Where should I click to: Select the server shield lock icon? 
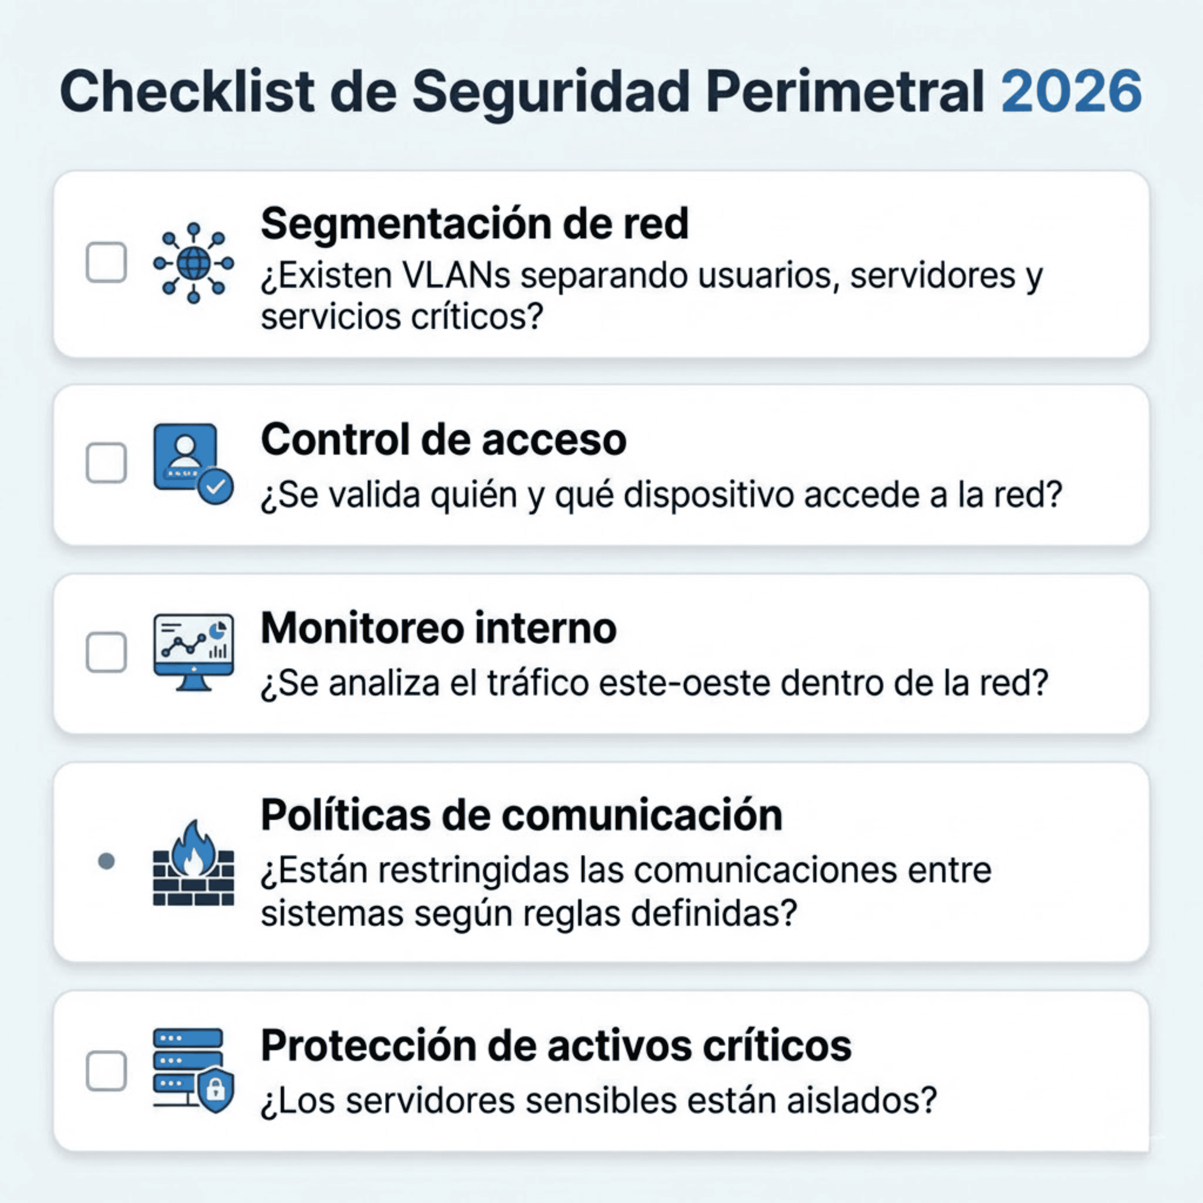pyautogui.click(x=194, y=1071)
